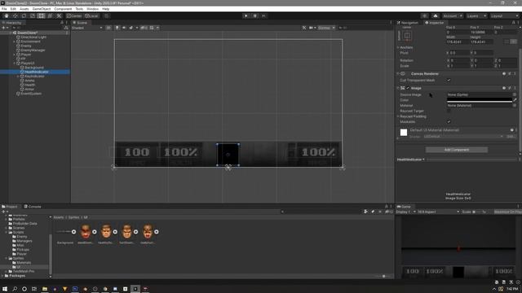
Task: Switch to the Navigation tab
Action: (x=408, y=23)
